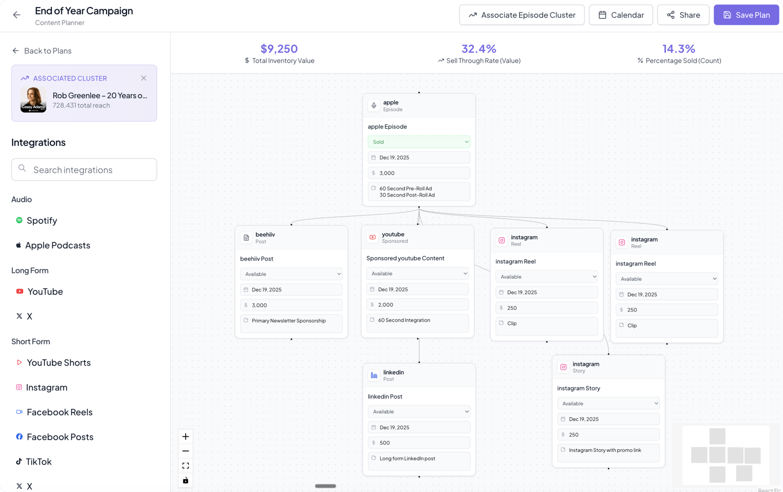Click the fit view canvas icon
The image size is (783, 492).
point(186,465)
